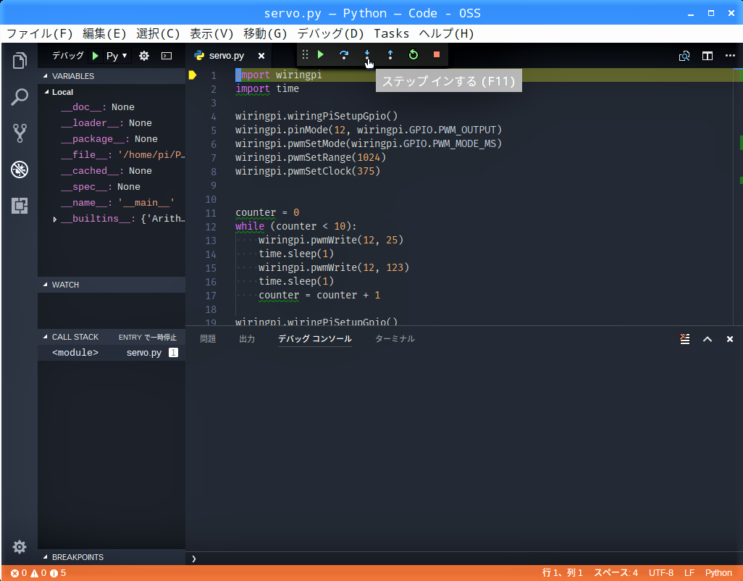
Task: Select the デバッグ コンソール tab
Action: coord(314,339)
